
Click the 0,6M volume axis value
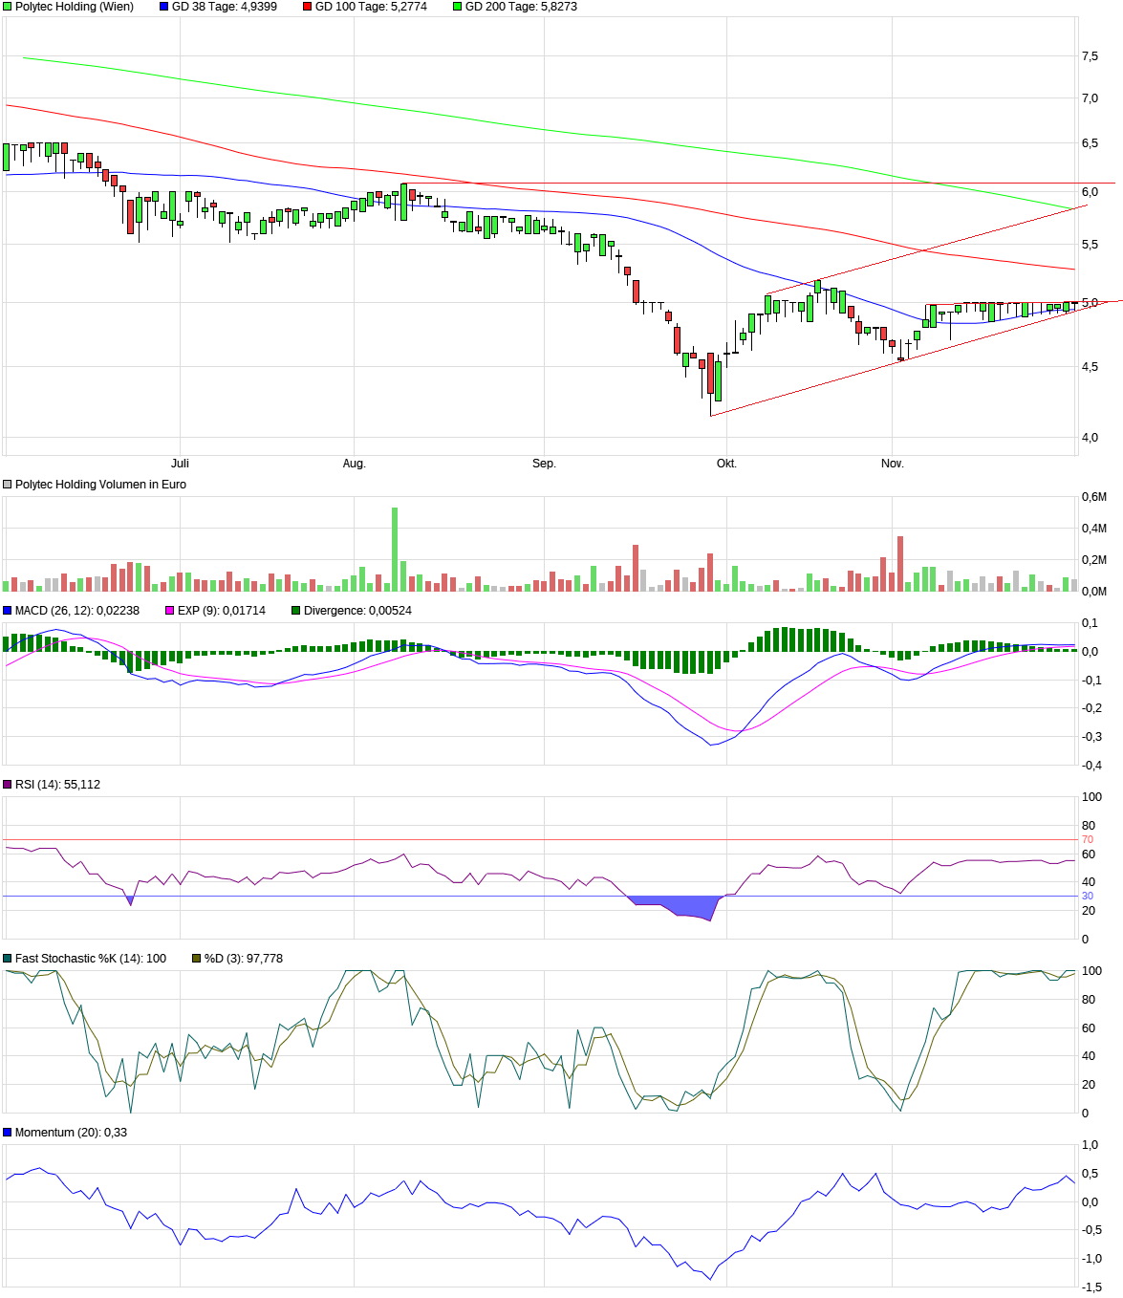(1093, 497)
